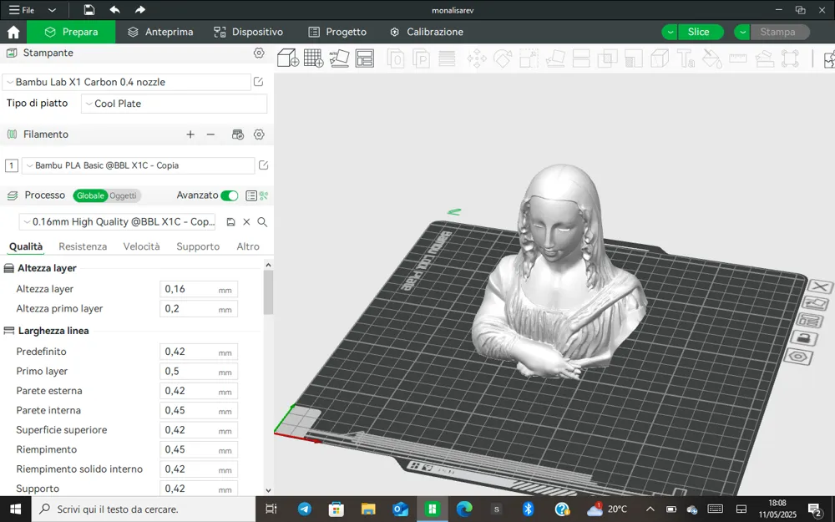Open the Resistenza settings tab

81,246
